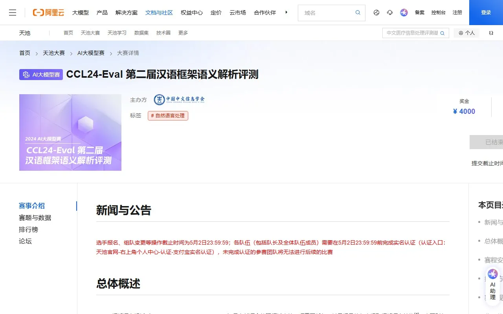Screen dimensions: 503x314
Task: Open the floating AI助理 assistant
Action: pyautogui.click(x=492, y=285)
